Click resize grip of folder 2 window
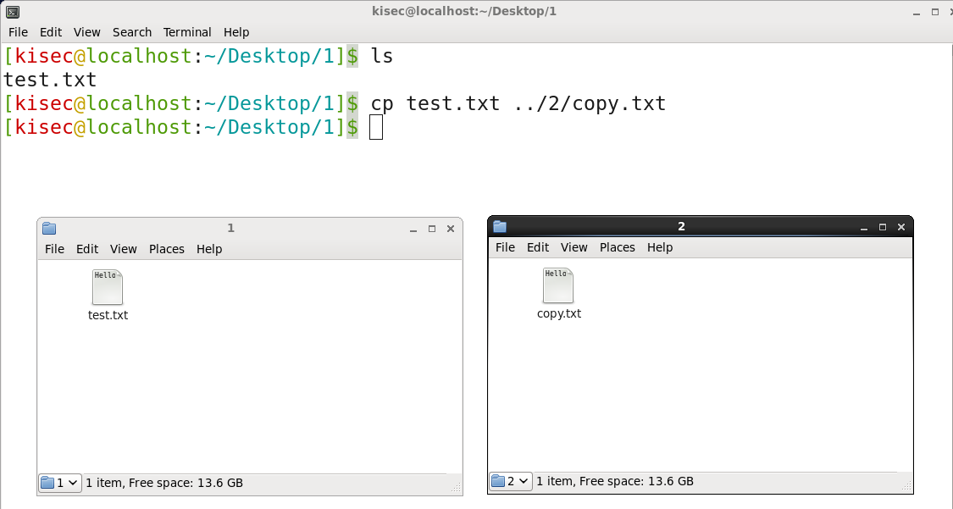Screen dimensions: 953x509 (907, 486)
